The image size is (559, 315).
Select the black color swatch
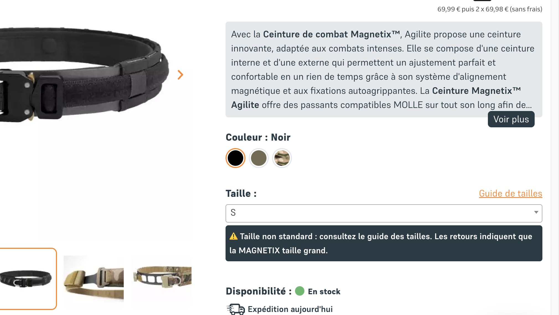tap(235, 158)
